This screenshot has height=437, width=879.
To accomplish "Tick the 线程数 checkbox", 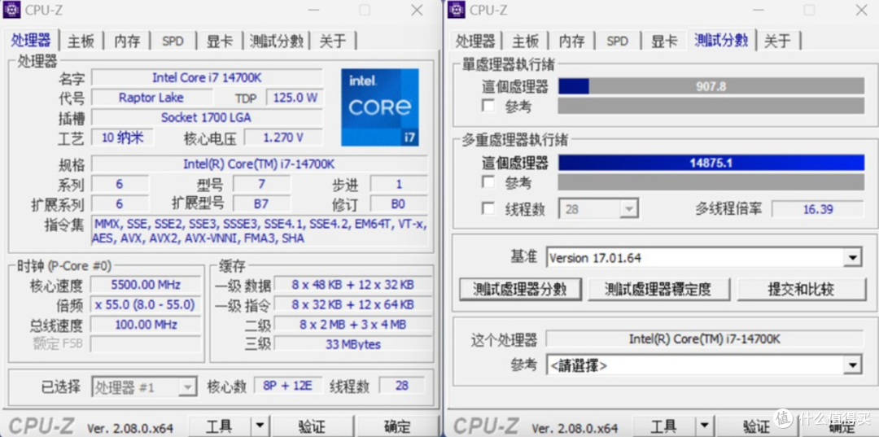I will click(489, 209).
